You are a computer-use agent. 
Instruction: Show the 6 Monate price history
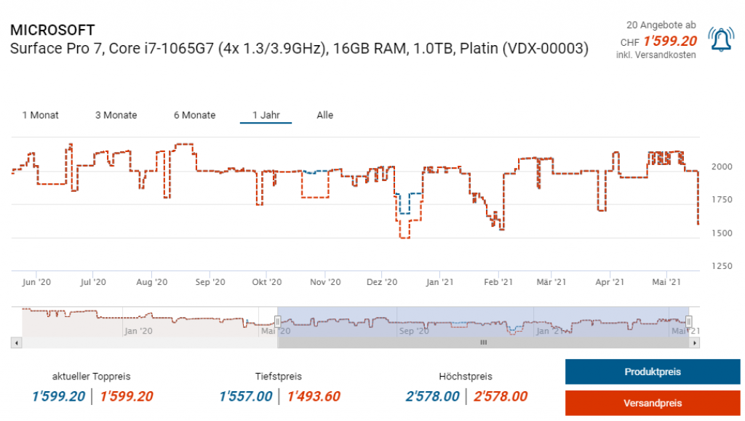pyautogui.click(x=194, y=115)
